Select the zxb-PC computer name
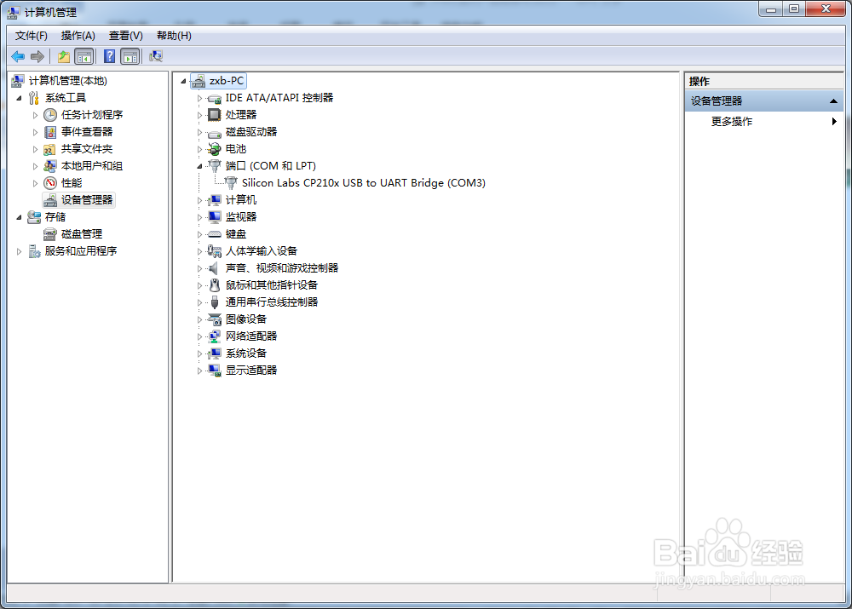Viewport: 852px width, 609px height. coord(227,81)
